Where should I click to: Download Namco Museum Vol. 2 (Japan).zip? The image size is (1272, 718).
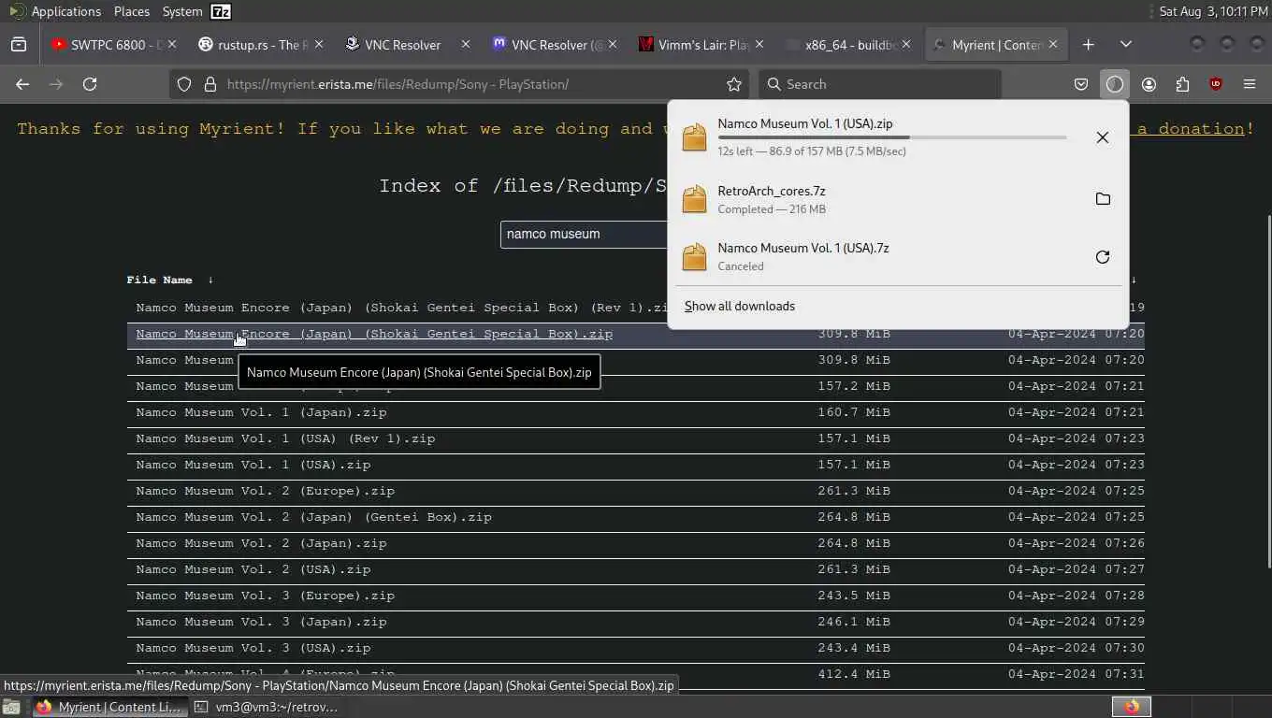point(261,543)
